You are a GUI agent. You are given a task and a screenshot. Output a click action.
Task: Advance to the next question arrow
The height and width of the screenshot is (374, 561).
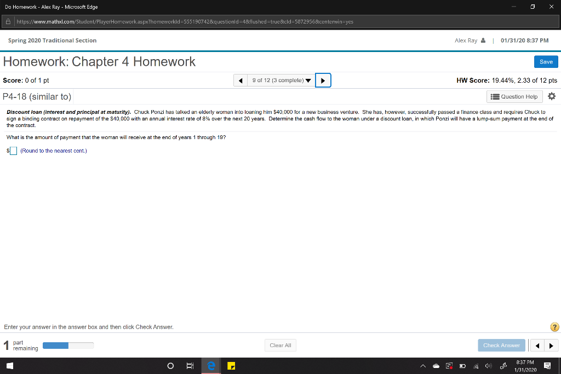pyautogui.click(x=323, y=80)
